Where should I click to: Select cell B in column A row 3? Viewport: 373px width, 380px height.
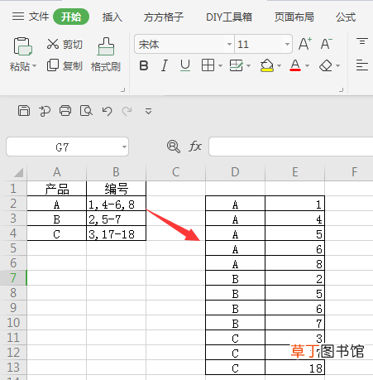pyautogui.click(x=57, y=219)
